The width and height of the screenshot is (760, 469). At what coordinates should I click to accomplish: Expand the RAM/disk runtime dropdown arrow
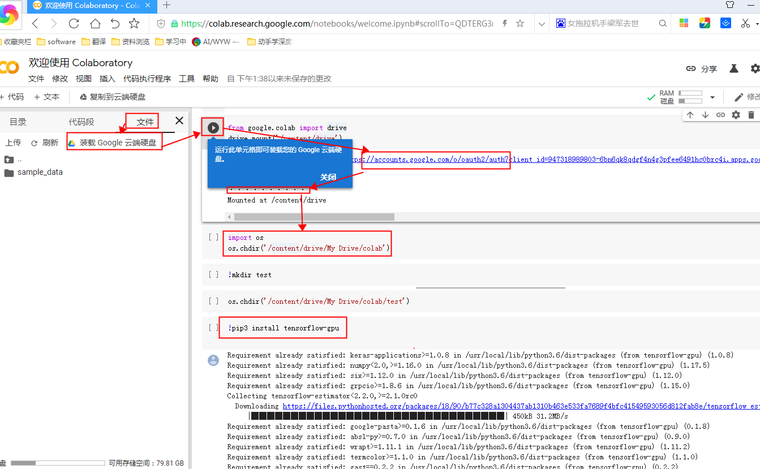(712, 97)
